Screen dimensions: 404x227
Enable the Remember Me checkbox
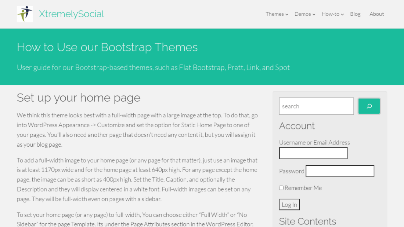click(x=281, y=188)
